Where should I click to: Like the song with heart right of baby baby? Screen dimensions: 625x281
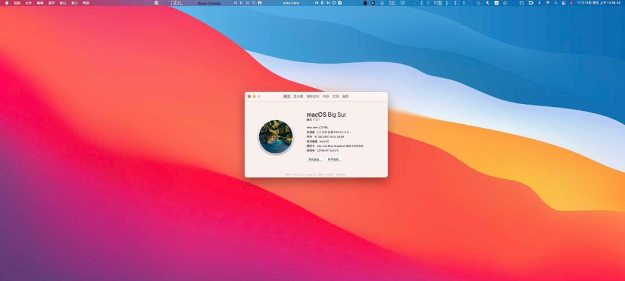tap(334, 3)
